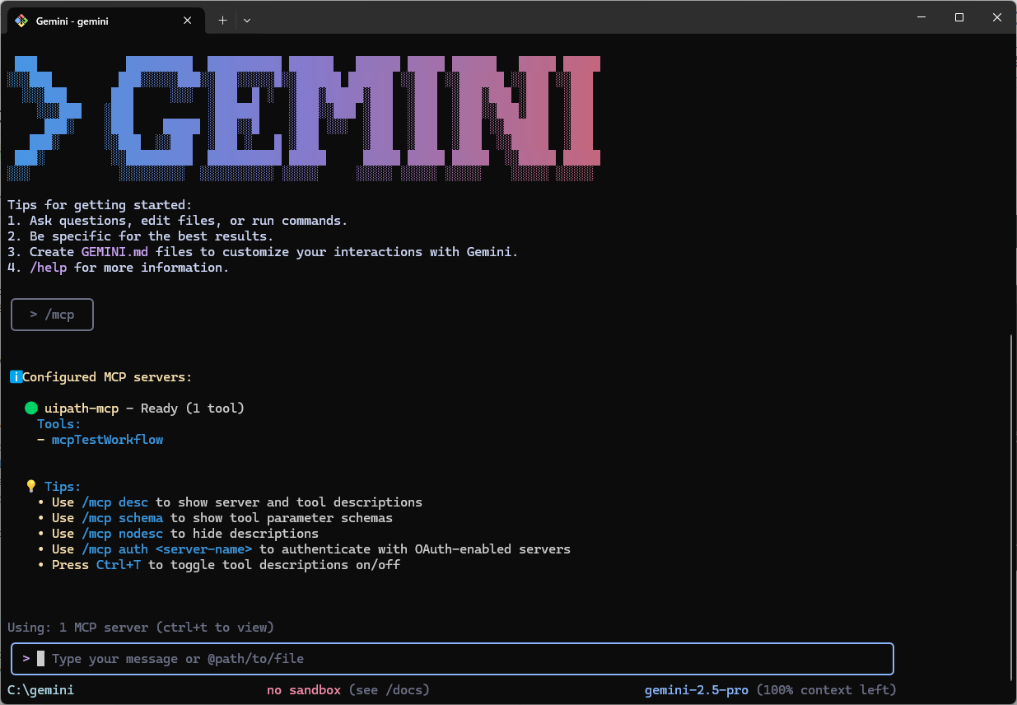Click the '/mcp nodesc' command text
Image resolution: width=1017 pixels, height=705 pixels.
pos(123,534)
